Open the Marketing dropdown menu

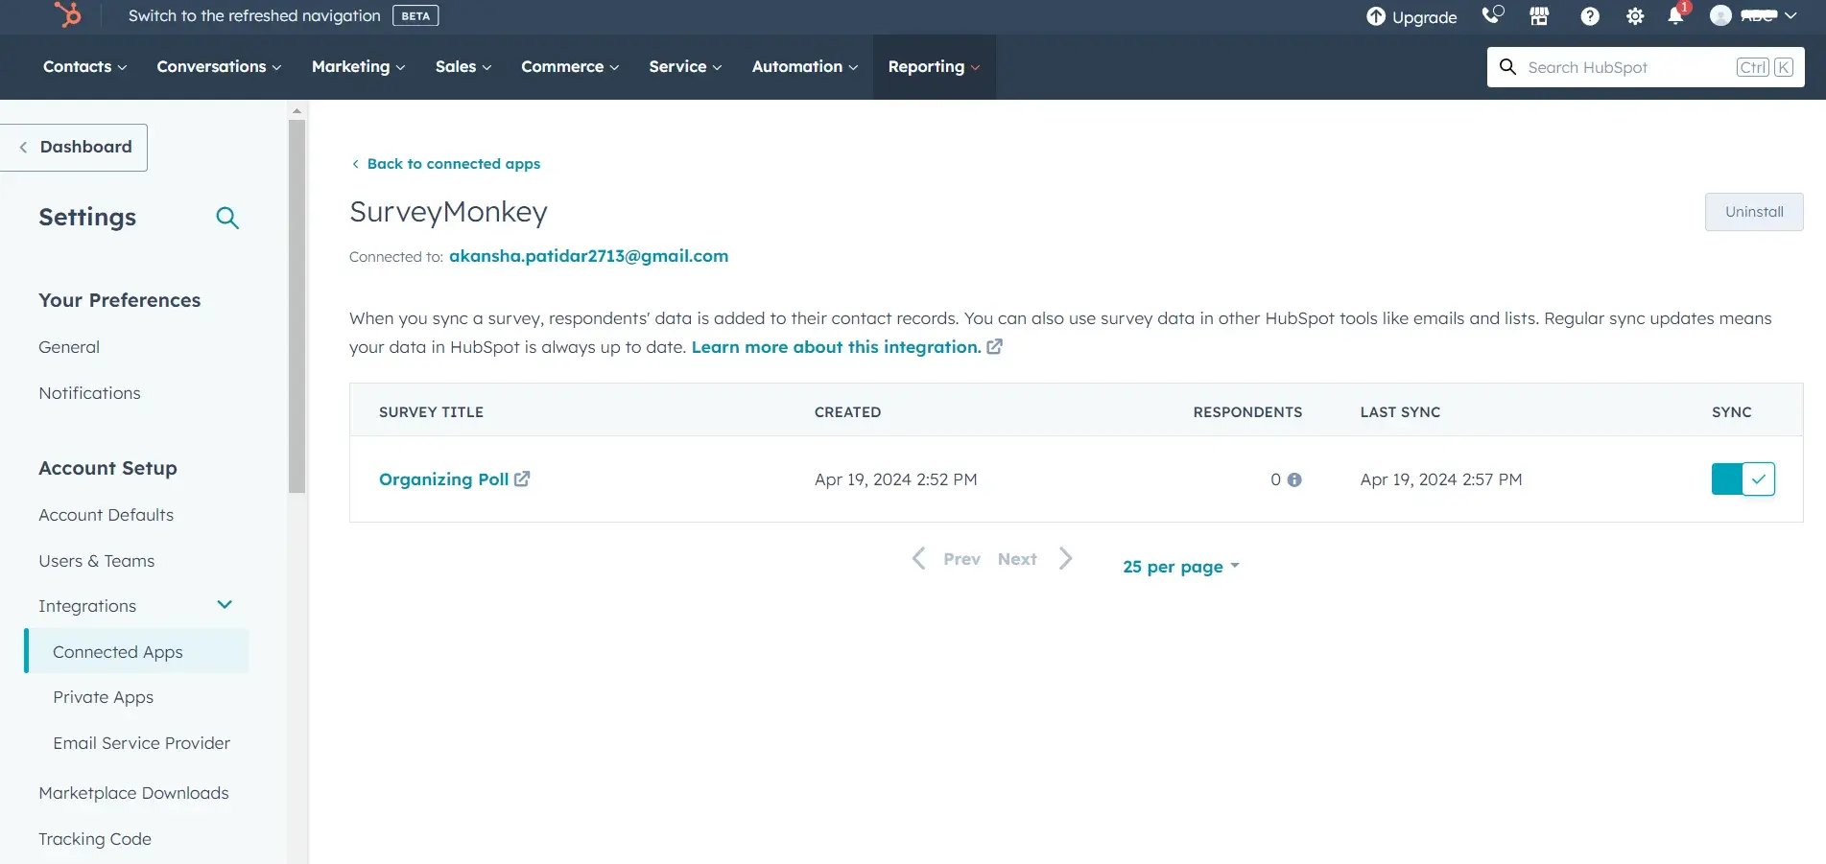358,66
